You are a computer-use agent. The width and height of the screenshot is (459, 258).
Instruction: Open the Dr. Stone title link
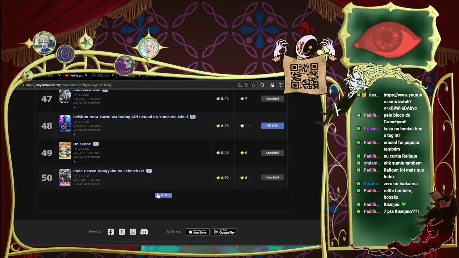pos(82,144)
